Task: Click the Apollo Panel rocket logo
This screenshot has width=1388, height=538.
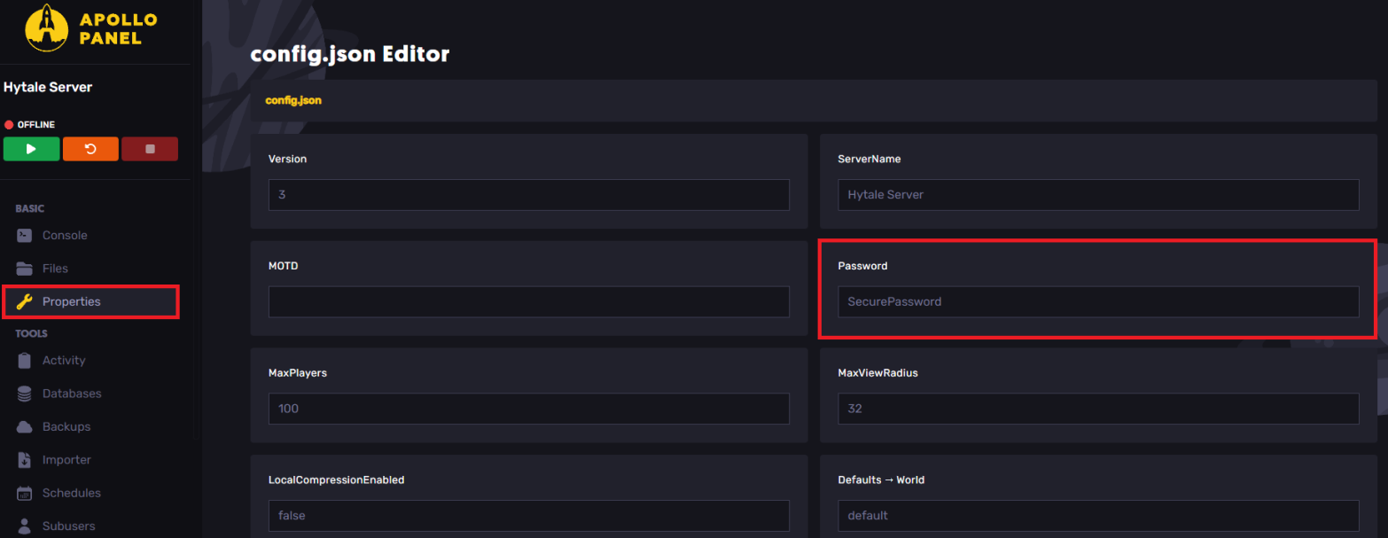Action: pyautogui.click(x=48, y=28)
